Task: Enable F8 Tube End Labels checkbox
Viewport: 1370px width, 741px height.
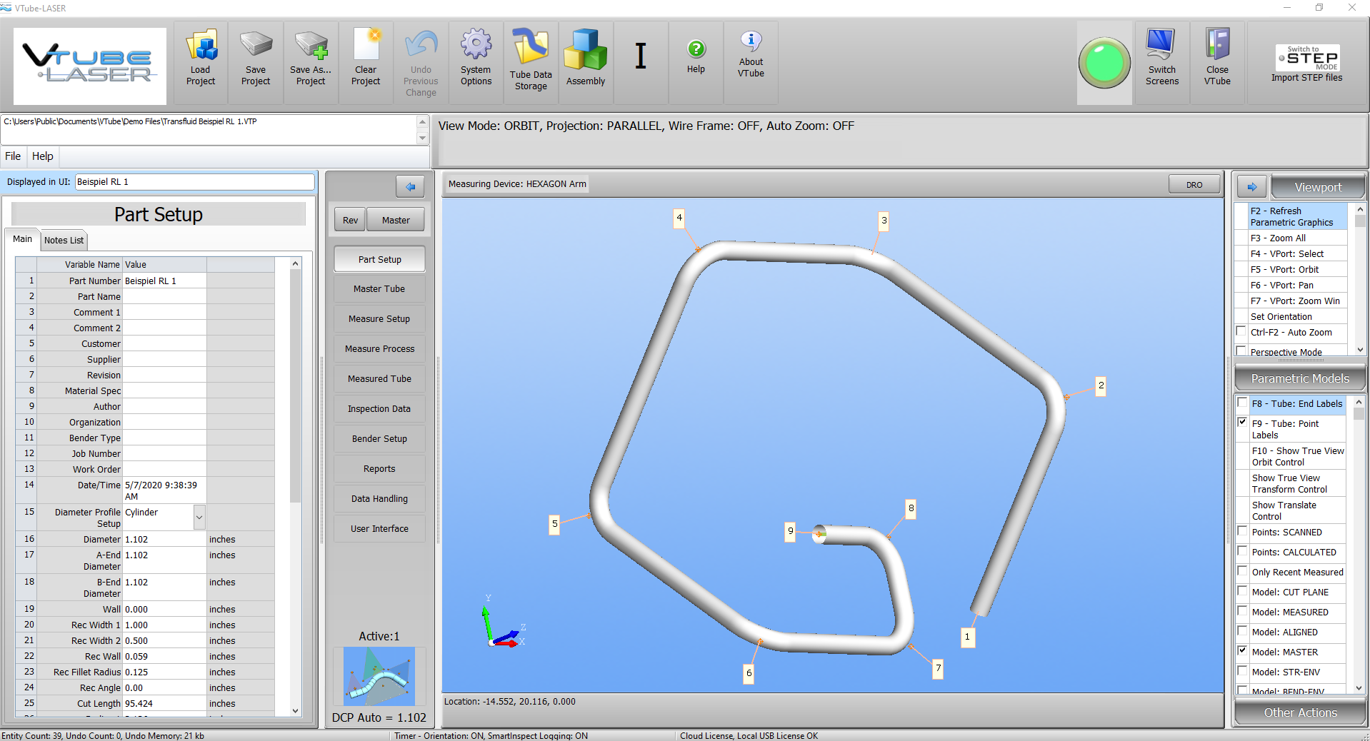Action: tap(1243, 403)
